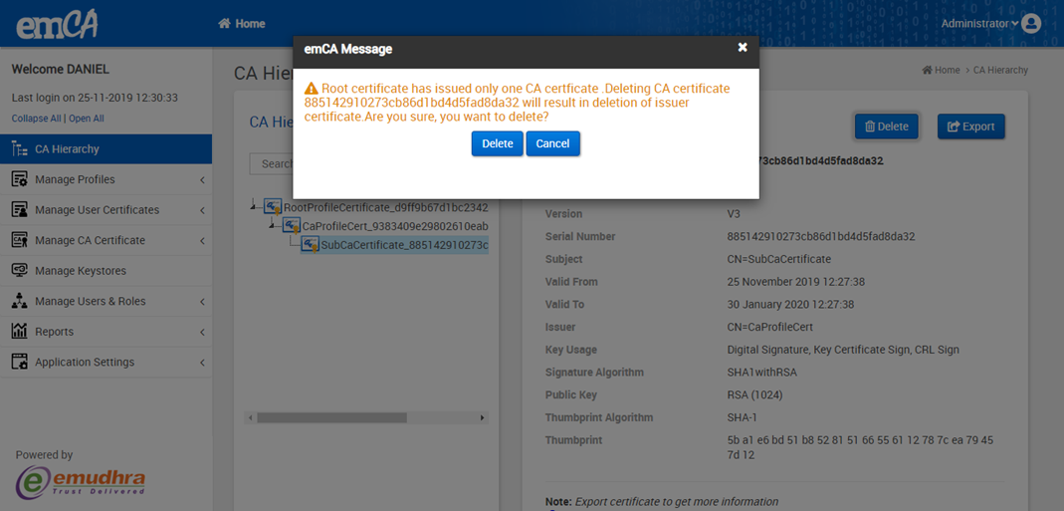
Task: Select SubCaCertificate node in the tree
Action: tap(403, 245)
